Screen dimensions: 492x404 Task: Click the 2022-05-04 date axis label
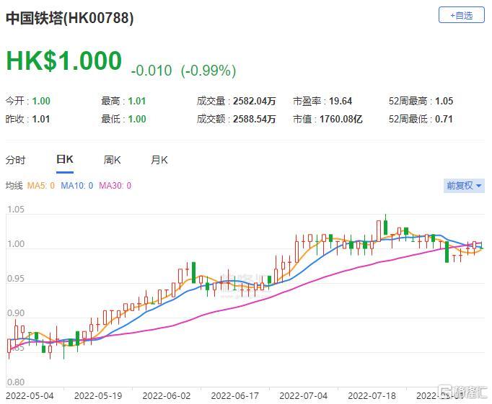[30, 396]
